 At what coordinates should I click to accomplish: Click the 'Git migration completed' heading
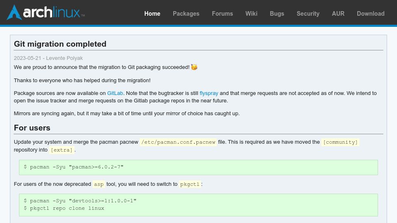pos(60,44)
